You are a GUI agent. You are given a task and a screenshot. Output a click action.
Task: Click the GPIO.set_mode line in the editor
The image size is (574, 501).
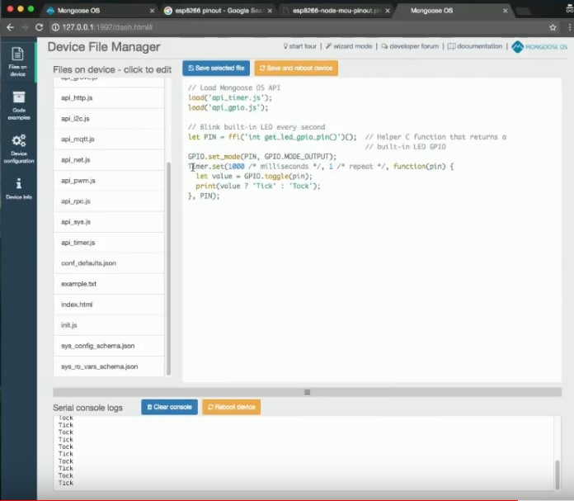(x=261, y=157)
